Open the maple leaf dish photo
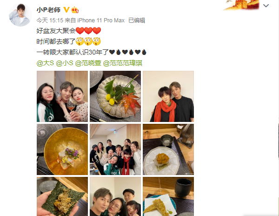This screenshot has height=216, width=279. pyautogui.click(x=115, y=96)
